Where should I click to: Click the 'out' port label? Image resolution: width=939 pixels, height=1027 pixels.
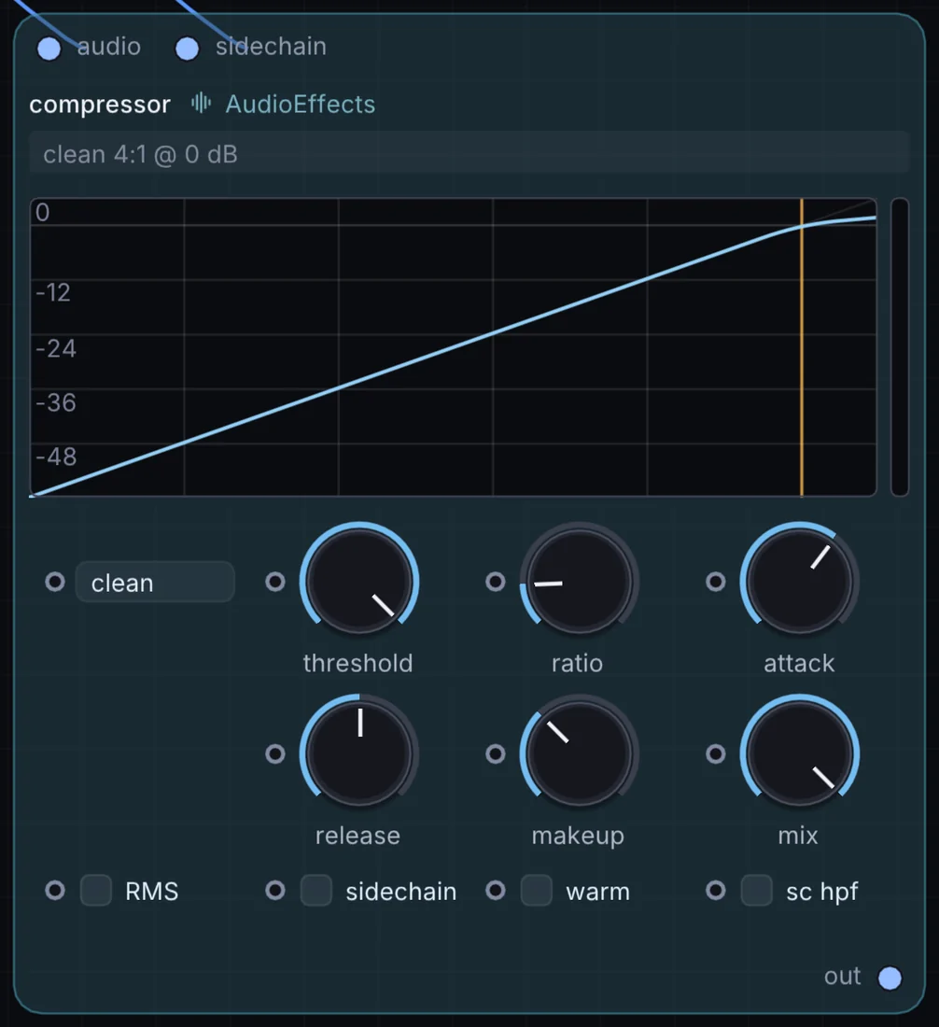[842, 977]
